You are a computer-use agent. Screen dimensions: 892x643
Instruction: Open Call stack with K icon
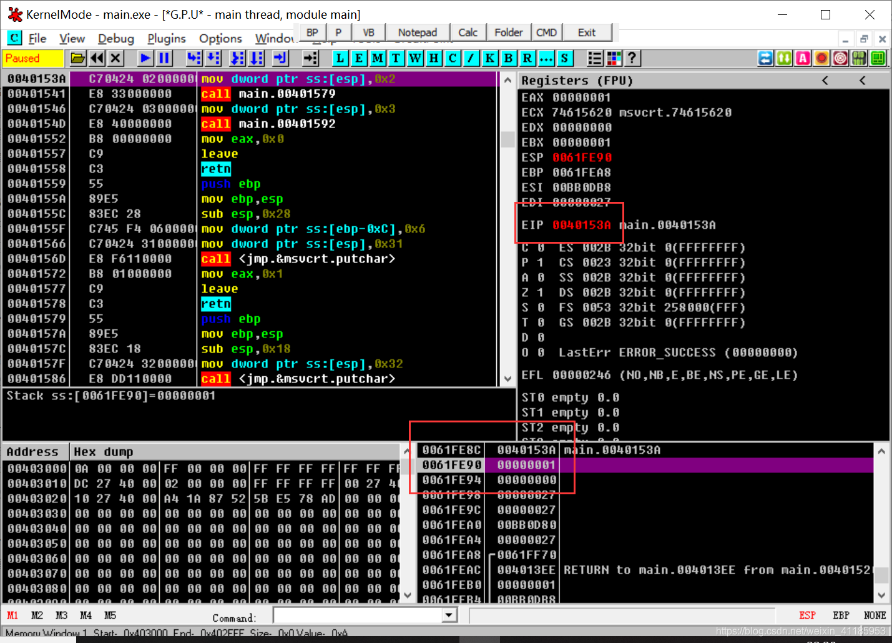pyautogui.click(x=490, y=58)
